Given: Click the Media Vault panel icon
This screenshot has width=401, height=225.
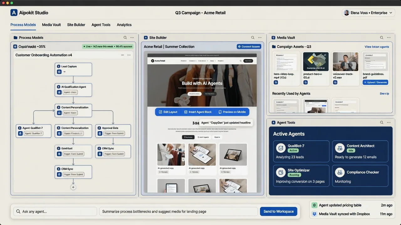Looking at the screenshot, I should point(273,37).
